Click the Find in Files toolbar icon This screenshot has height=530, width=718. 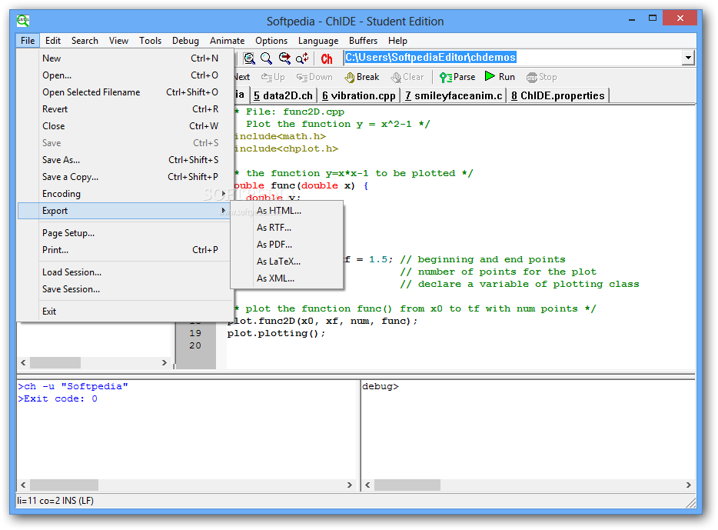[x=249, y=58]
